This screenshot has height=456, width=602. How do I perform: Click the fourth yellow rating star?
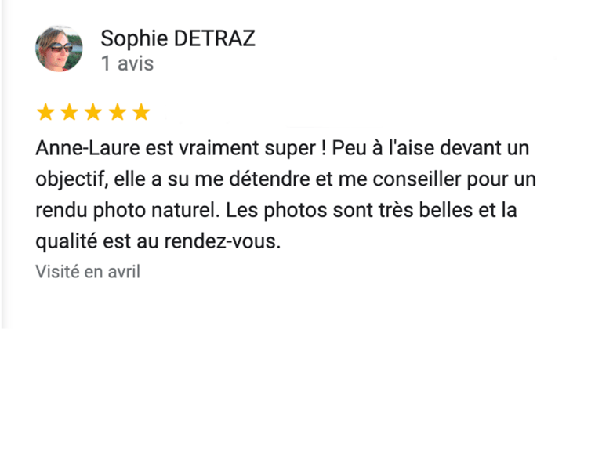click(118, 112)
